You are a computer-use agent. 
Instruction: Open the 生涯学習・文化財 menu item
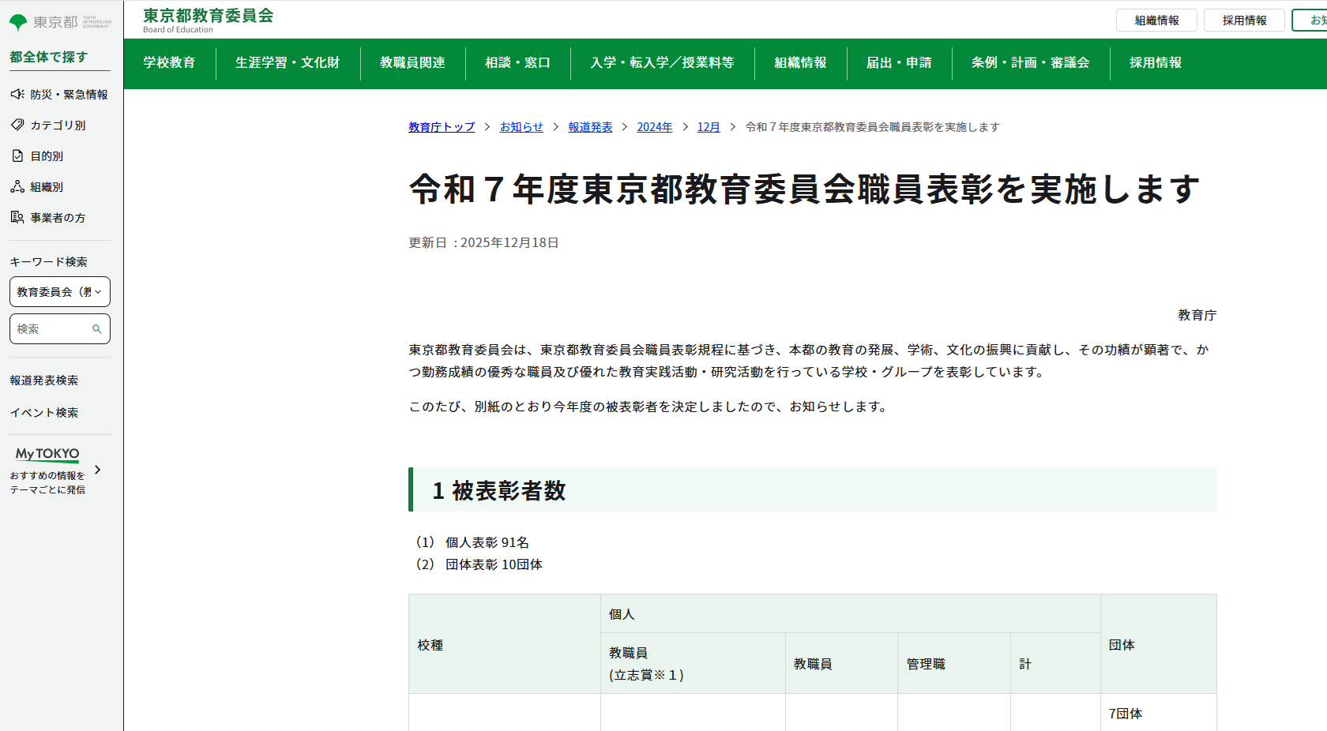tap(288, 63)
